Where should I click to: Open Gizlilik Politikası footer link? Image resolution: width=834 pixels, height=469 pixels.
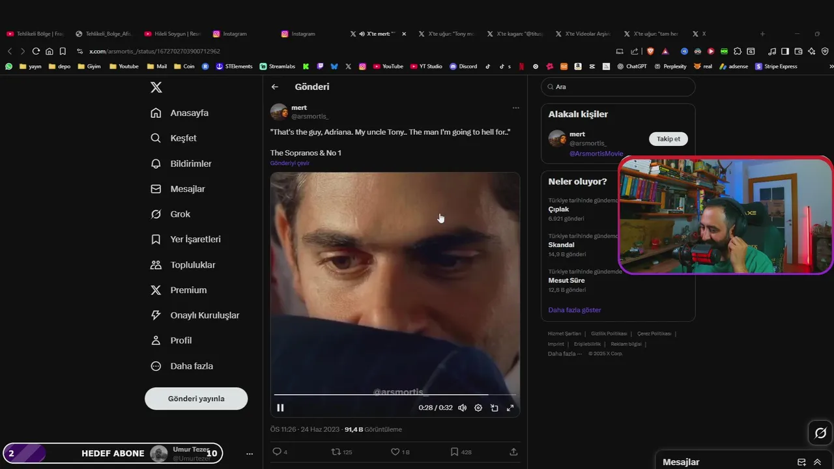tap(609, 334)
